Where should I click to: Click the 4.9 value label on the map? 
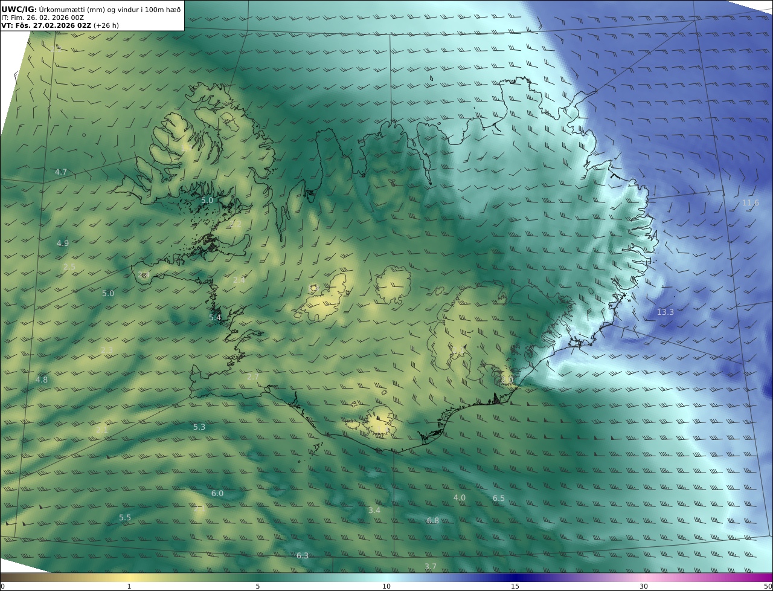pyautogui.click(x=63, y=244)
